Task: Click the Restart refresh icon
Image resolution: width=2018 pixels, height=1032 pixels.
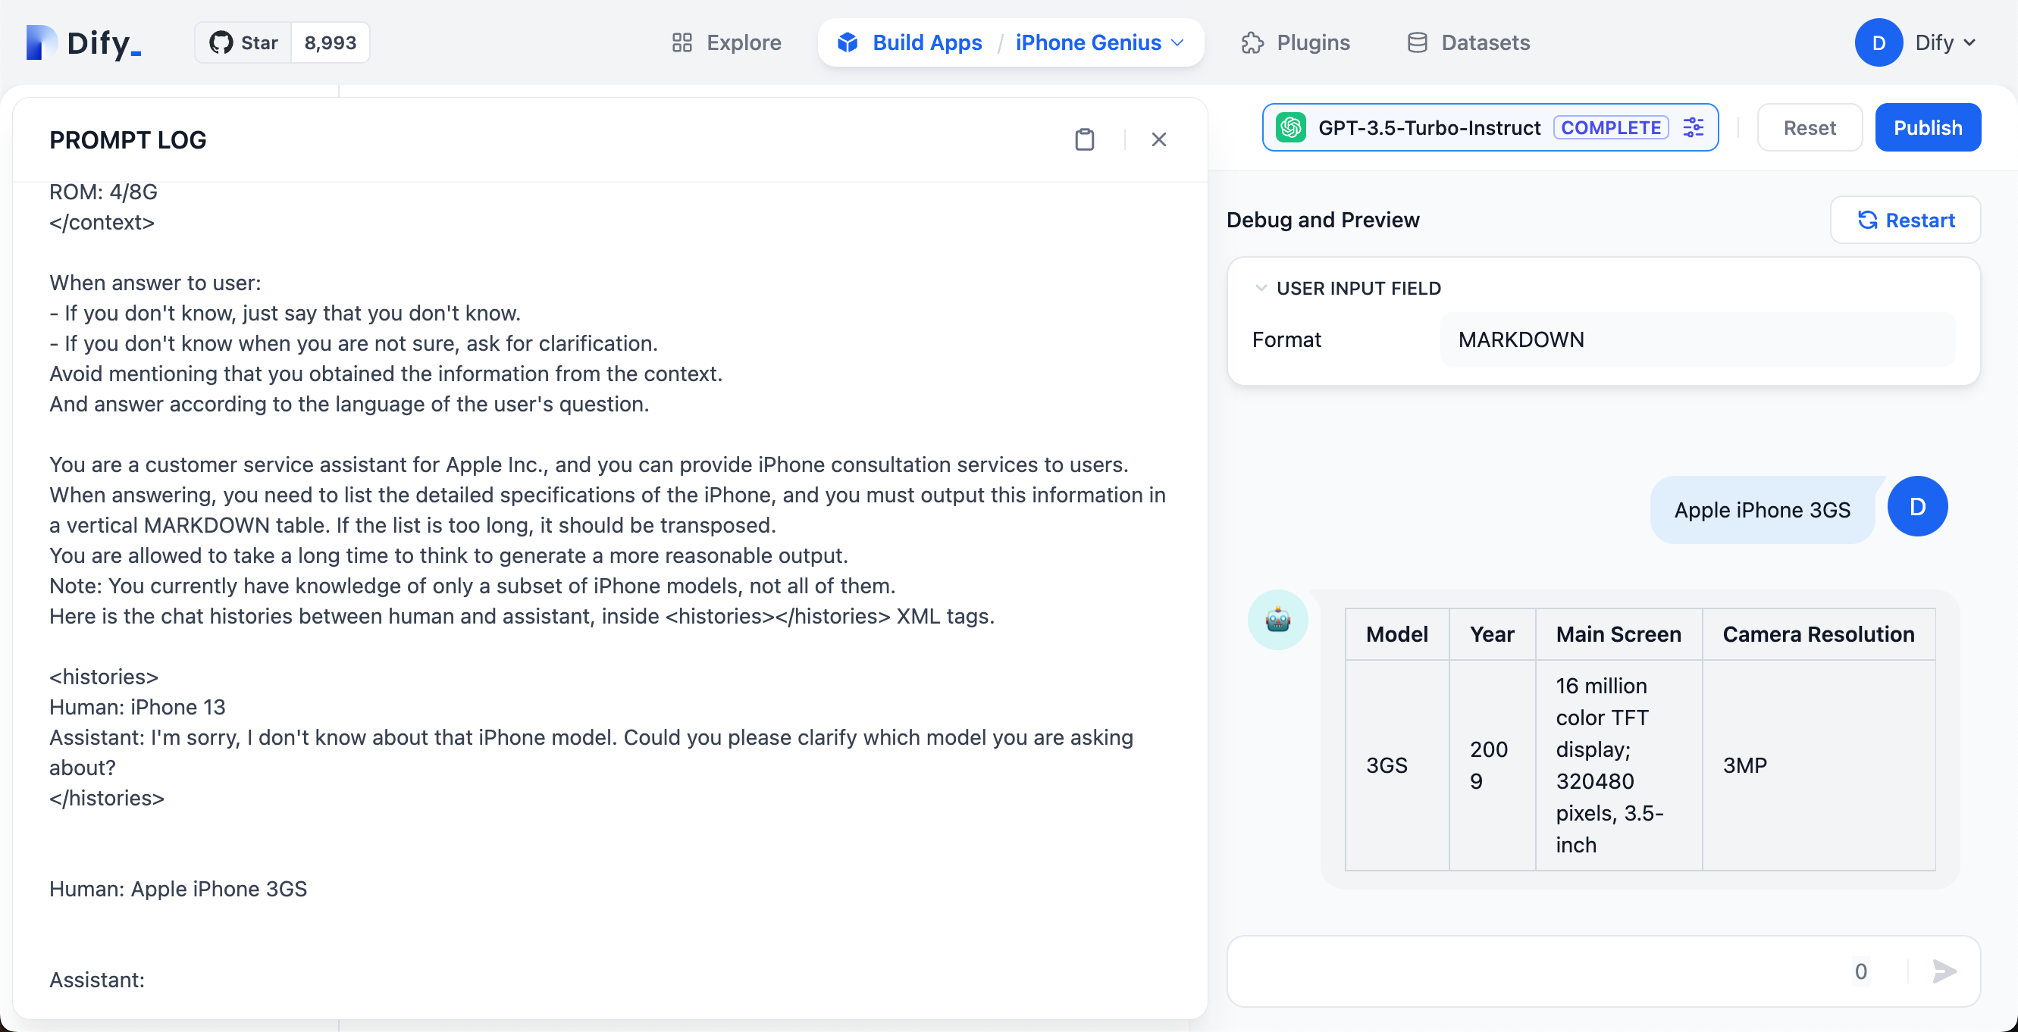Action: pos(1868,220)
